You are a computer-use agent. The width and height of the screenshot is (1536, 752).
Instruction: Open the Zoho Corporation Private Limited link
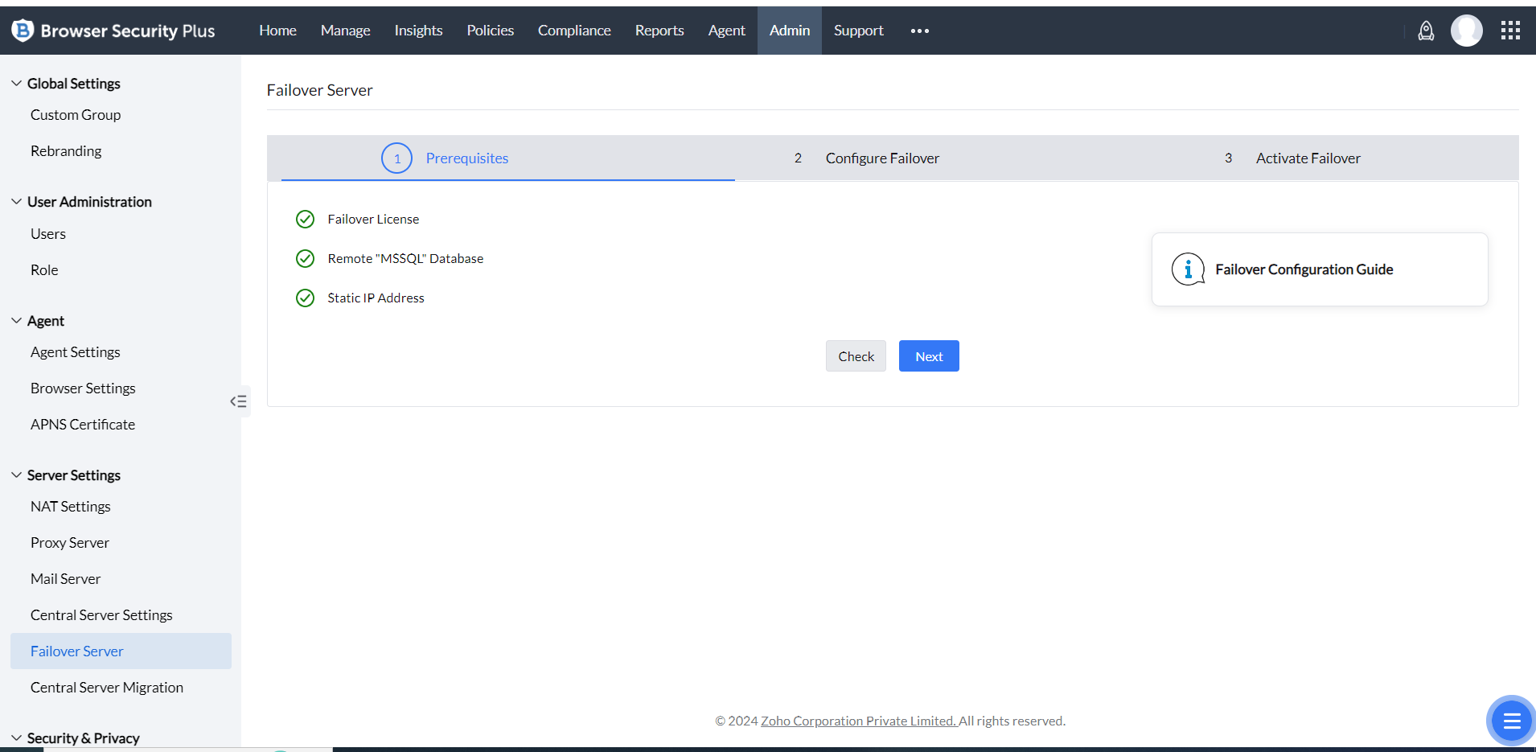857,721
